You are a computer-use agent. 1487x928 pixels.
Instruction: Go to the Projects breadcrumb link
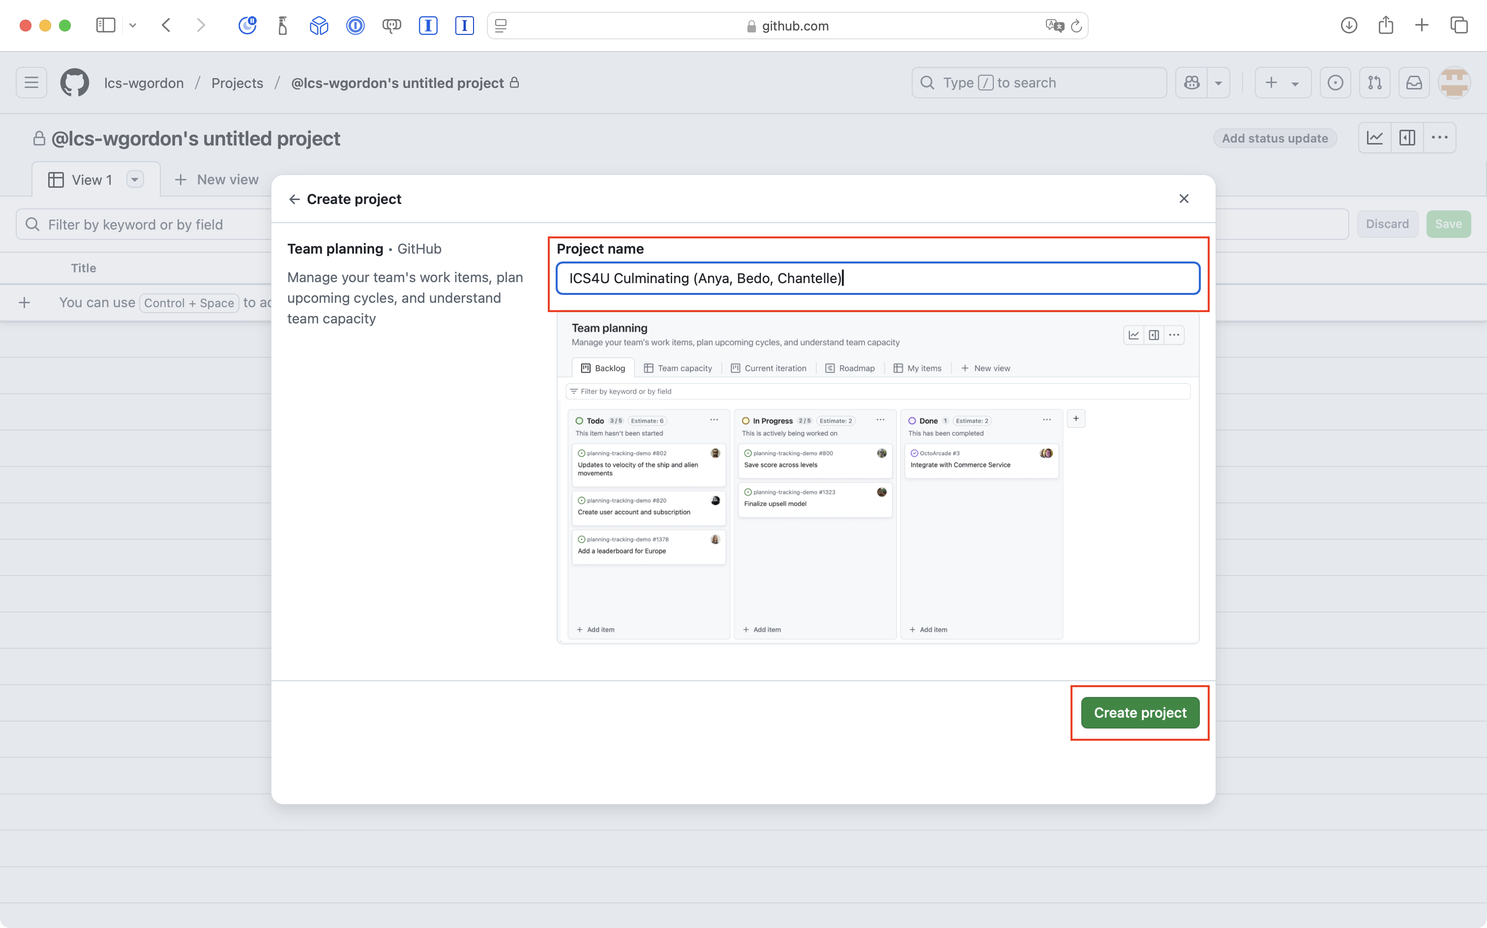pos(237,83)
